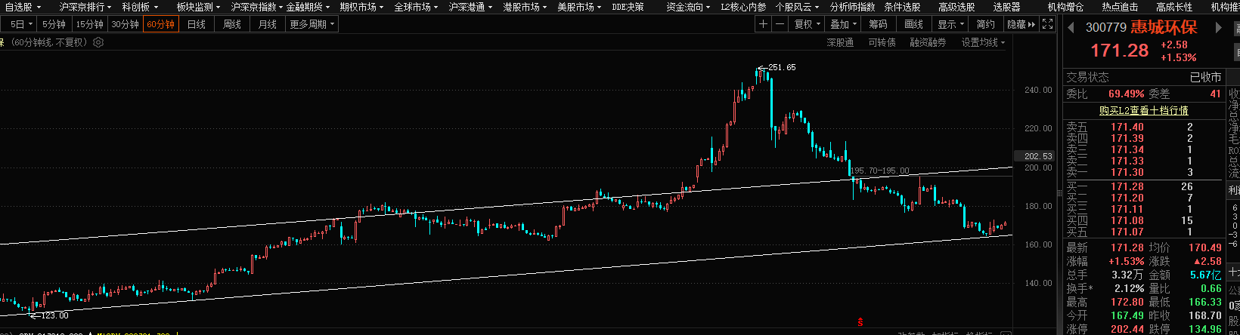Open 复权 dropdown
The height and width of the screenshot is (335, 1240).
point(808,24)
